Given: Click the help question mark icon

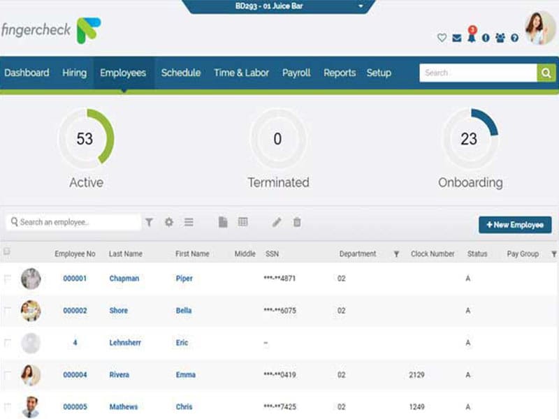Looking at the screenshot, I should tap(515, 38).
